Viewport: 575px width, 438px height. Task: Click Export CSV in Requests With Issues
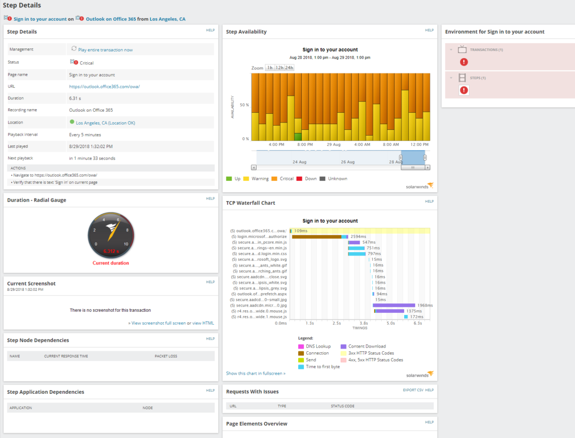(x=413, y=390)
